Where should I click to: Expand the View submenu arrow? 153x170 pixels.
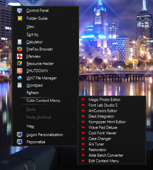click(74, 27)
